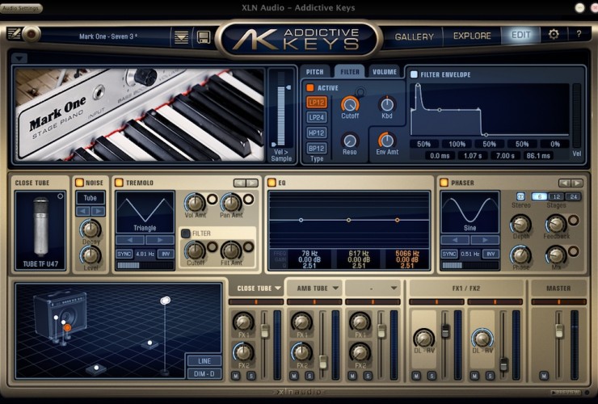This screenshot has width=598, height=404.
Task: Toggle the EQ module power
Action: coord(272,183)
